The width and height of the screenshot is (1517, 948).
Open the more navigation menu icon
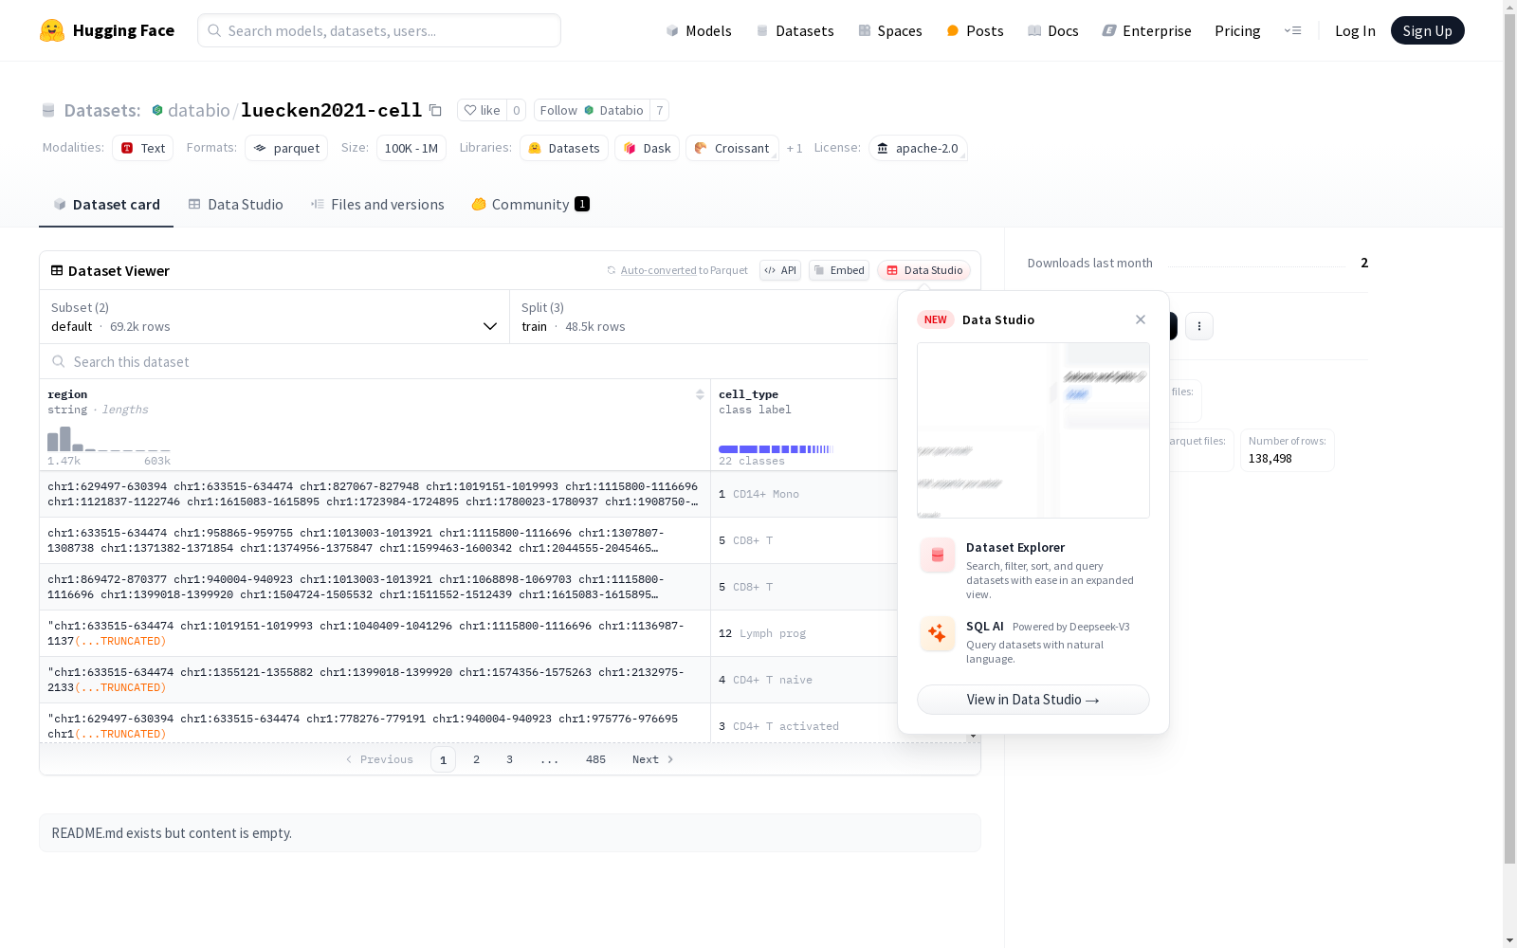pyautogui.click(x=1292, y=30)
